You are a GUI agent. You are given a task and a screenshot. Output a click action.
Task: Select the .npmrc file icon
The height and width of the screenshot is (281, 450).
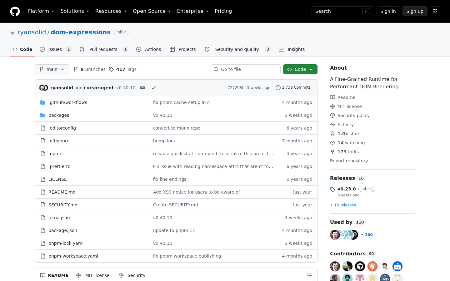pos(43,154)
